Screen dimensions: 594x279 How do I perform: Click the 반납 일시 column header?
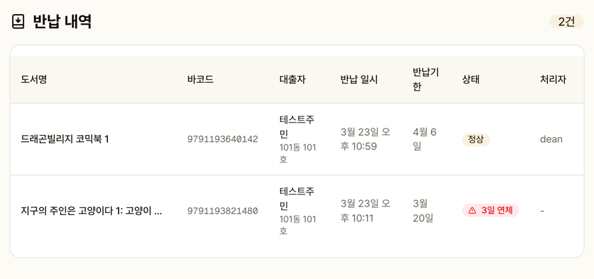click(x=359, y=80)
